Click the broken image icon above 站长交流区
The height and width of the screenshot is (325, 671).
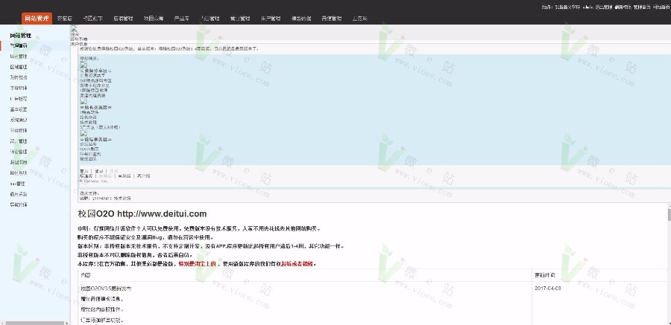pos(84,101)
